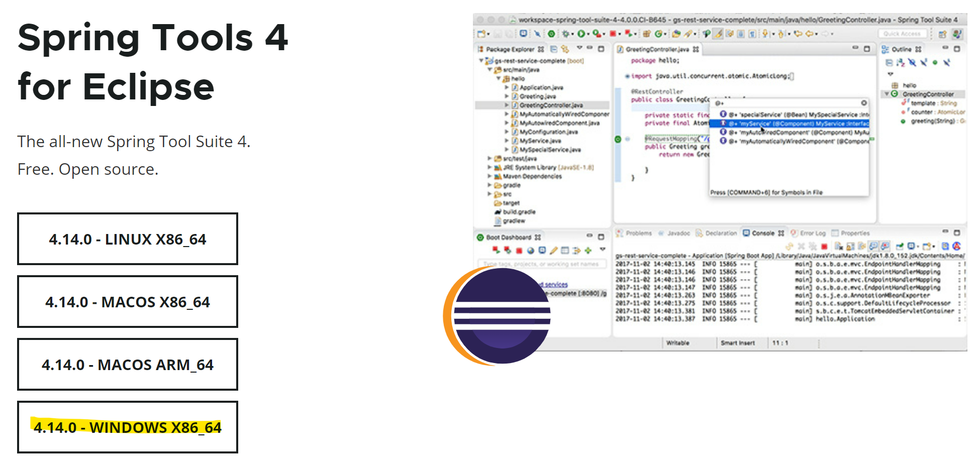This screenshot has width=979, height=467.
Task: Collapse the gs-rest-service-complete project node
Action: point(481,61)
